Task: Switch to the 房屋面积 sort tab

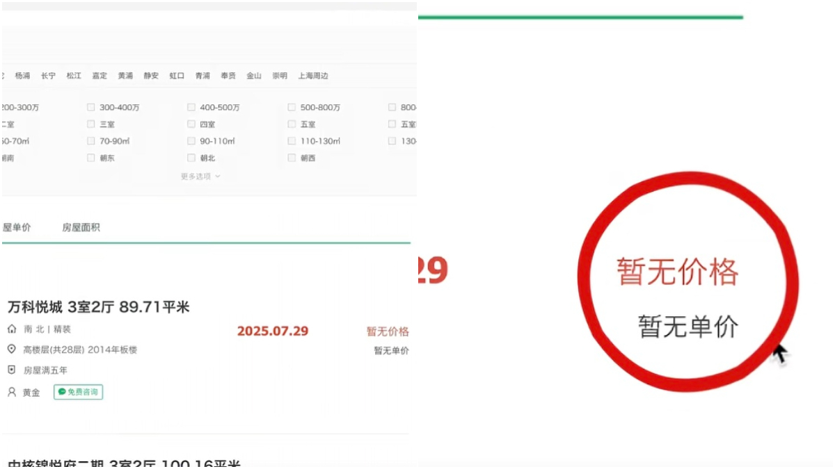Action: pos(81,227)
